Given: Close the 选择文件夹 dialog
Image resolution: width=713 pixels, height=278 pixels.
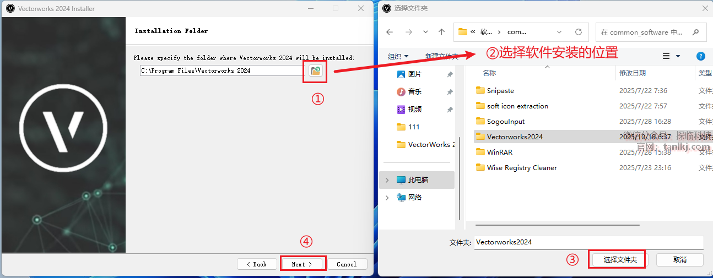Looking at the screenshot, I should click(x=705, y=8).
